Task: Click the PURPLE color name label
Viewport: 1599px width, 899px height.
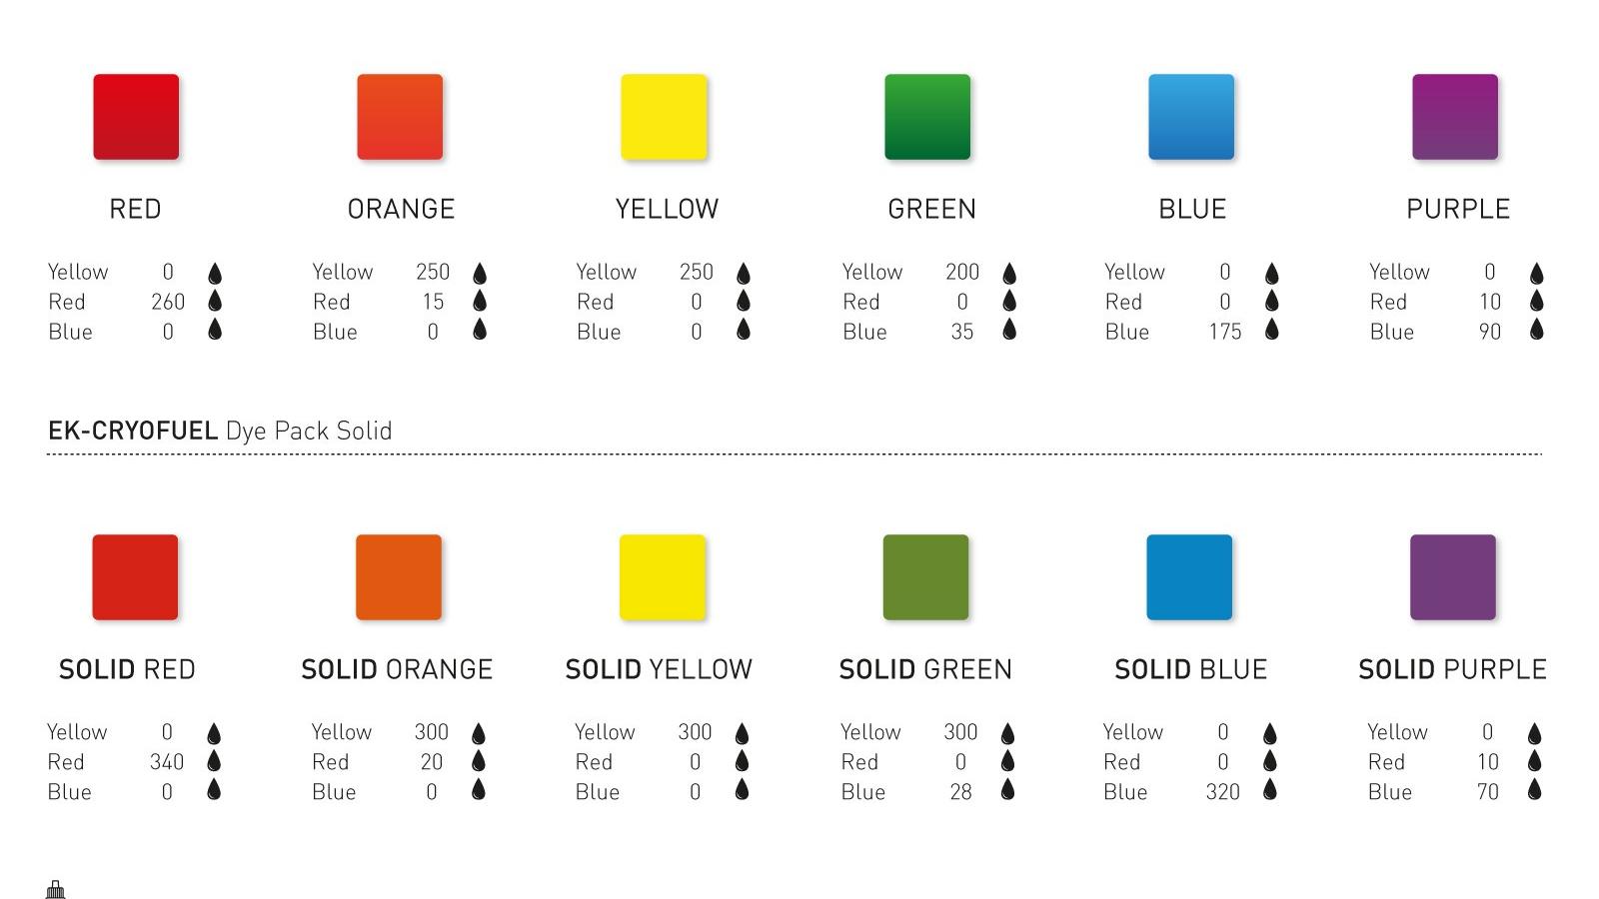Action: [1458, 209]
